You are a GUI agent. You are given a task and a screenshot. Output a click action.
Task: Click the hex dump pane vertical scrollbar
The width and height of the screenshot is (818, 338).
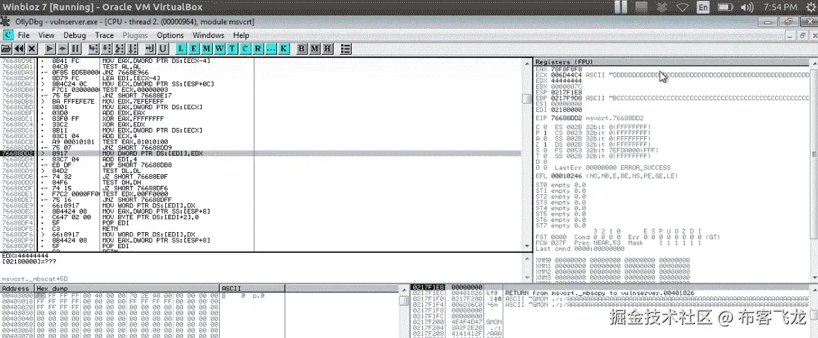coord(403,312)
